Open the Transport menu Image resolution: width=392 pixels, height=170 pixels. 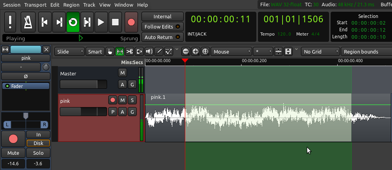point(35,5)
